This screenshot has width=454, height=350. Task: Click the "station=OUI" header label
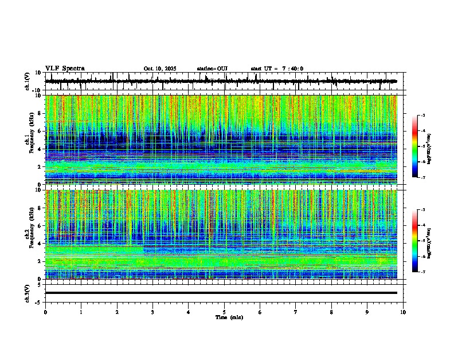(212, 69)
